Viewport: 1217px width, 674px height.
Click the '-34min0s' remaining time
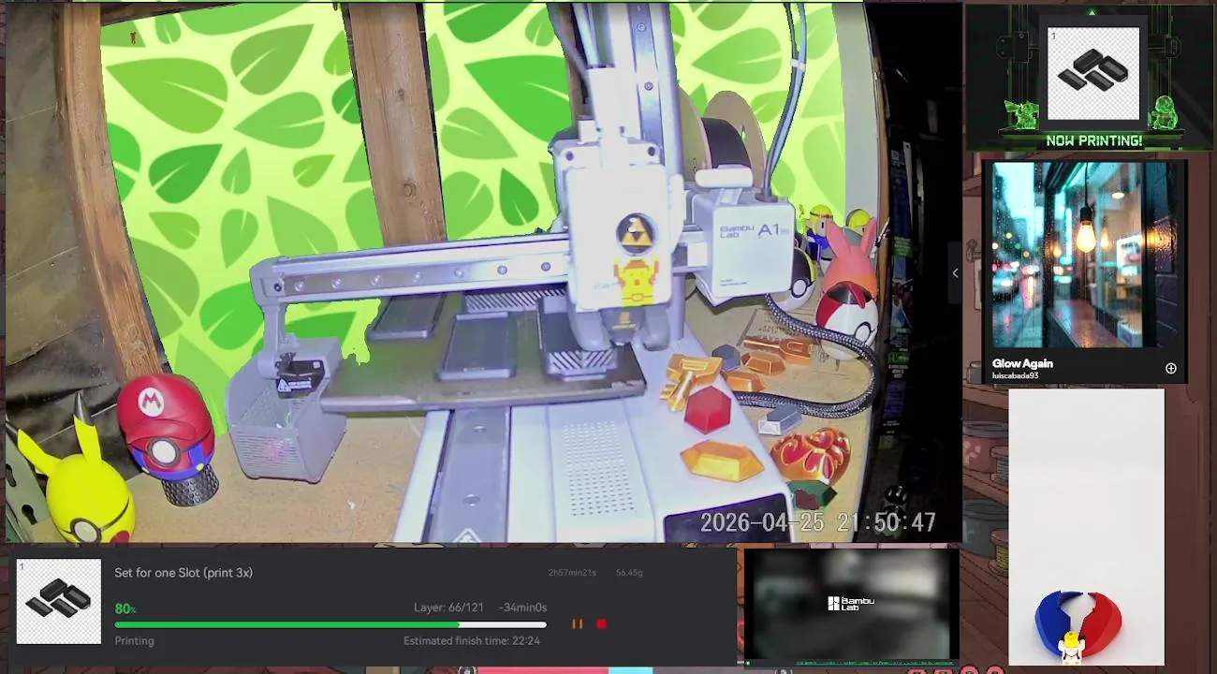(522, 608)
